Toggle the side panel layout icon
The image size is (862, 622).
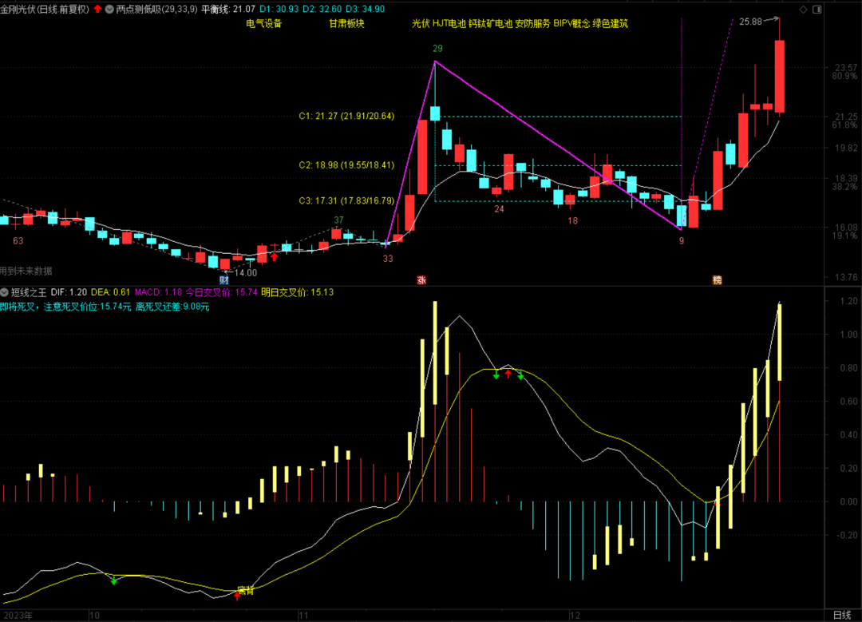[816, 9]
